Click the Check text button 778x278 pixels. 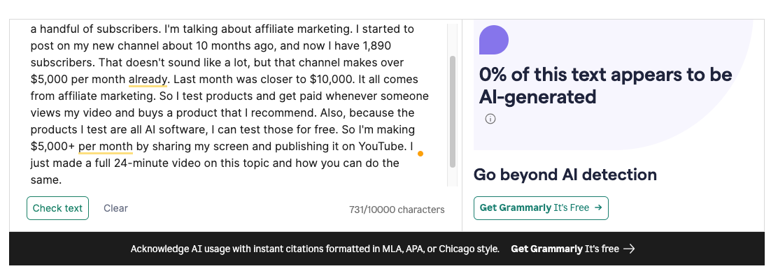coord(57,208)
